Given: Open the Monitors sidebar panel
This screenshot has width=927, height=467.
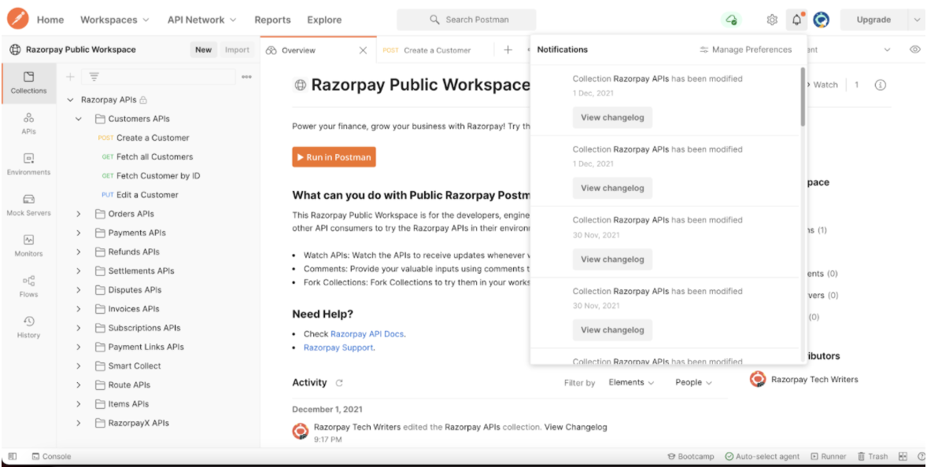Looking at the screenshot, I should click(x=28, y=245).
